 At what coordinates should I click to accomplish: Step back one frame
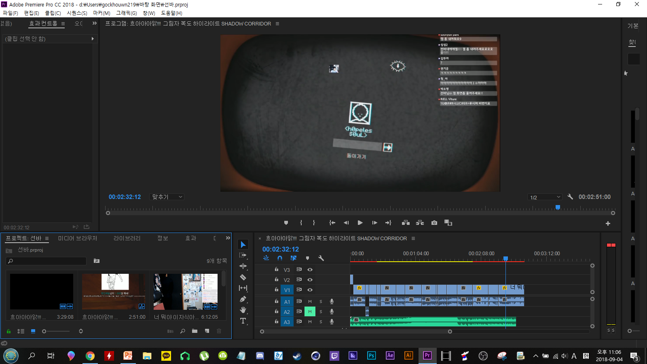[x=346, y=223]
